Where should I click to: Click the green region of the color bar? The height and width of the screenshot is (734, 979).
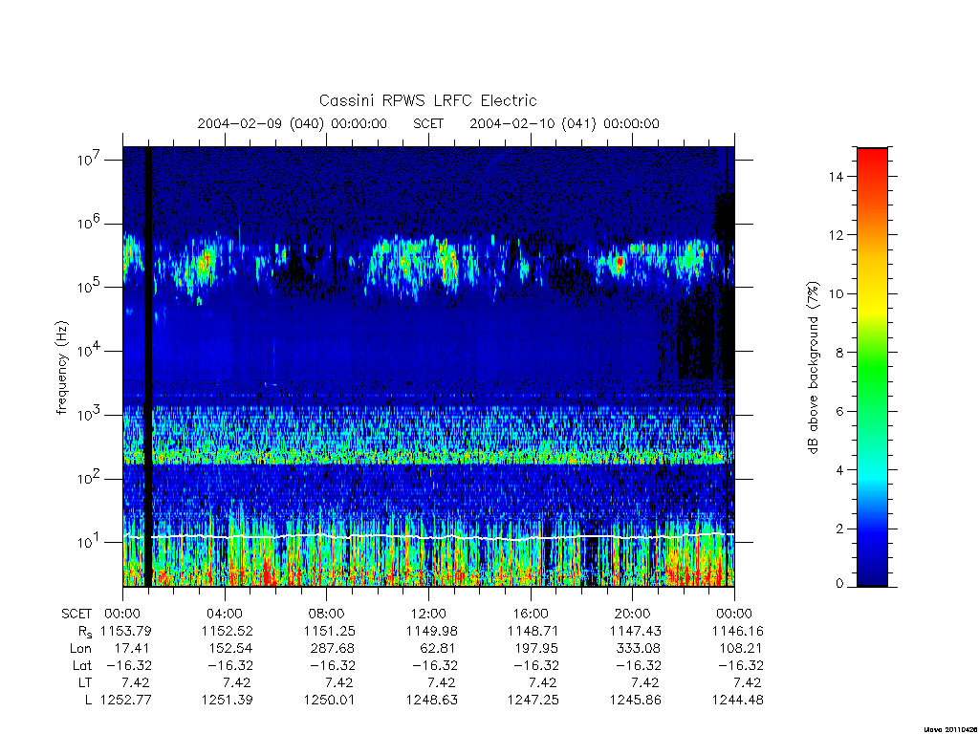click(x=872, y=375)
